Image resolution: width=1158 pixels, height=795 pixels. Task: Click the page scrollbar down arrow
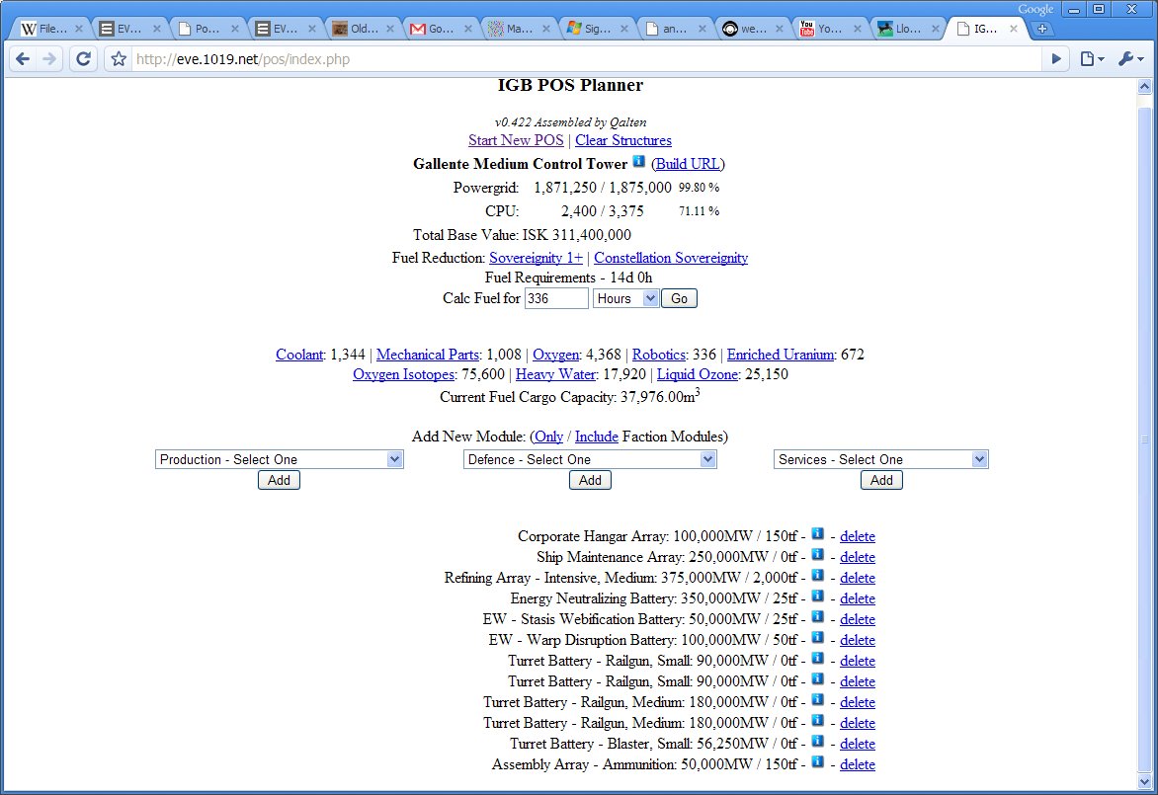(1145, 781)
